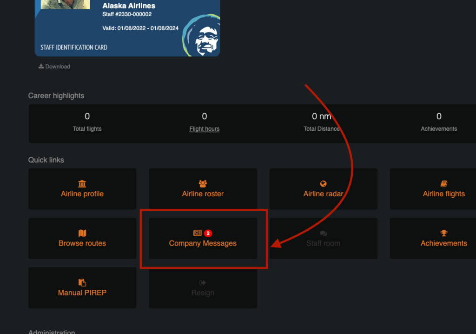
Task: Click the Airline profile building icon
Action: (x=82, y=184)
